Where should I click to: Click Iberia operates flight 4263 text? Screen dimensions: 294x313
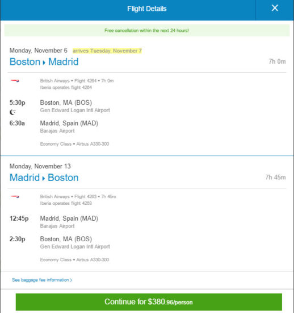tap(66, 203)
